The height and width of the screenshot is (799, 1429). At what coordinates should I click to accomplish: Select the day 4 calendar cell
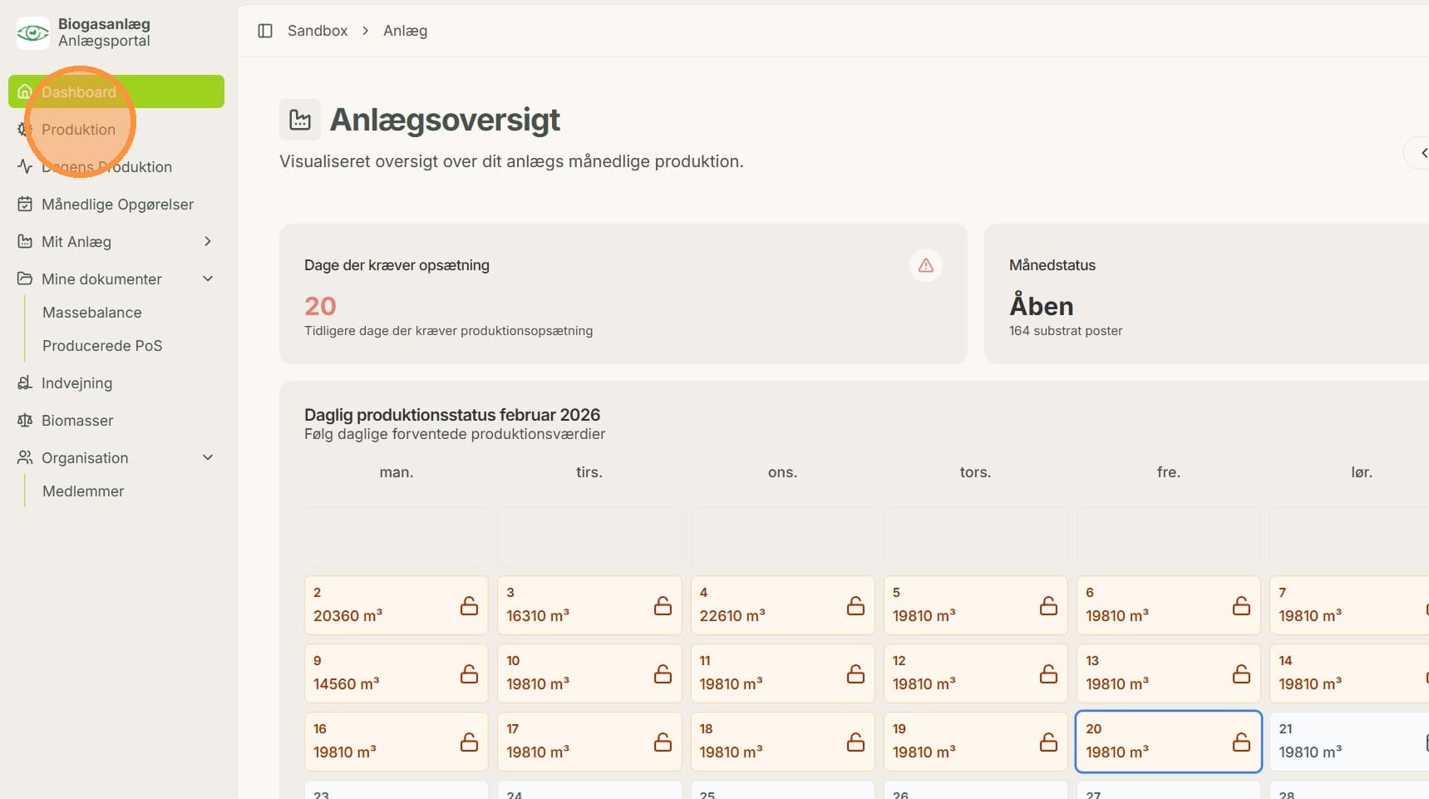coord(782,605)
